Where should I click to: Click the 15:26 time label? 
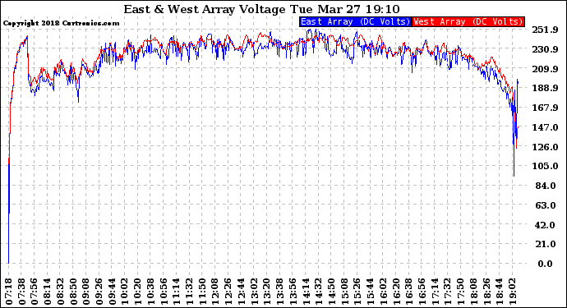pos(357,292)
